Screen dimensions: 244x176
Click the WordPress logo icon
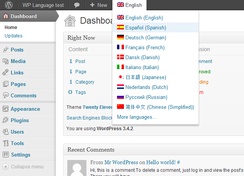tap(9, 5)
